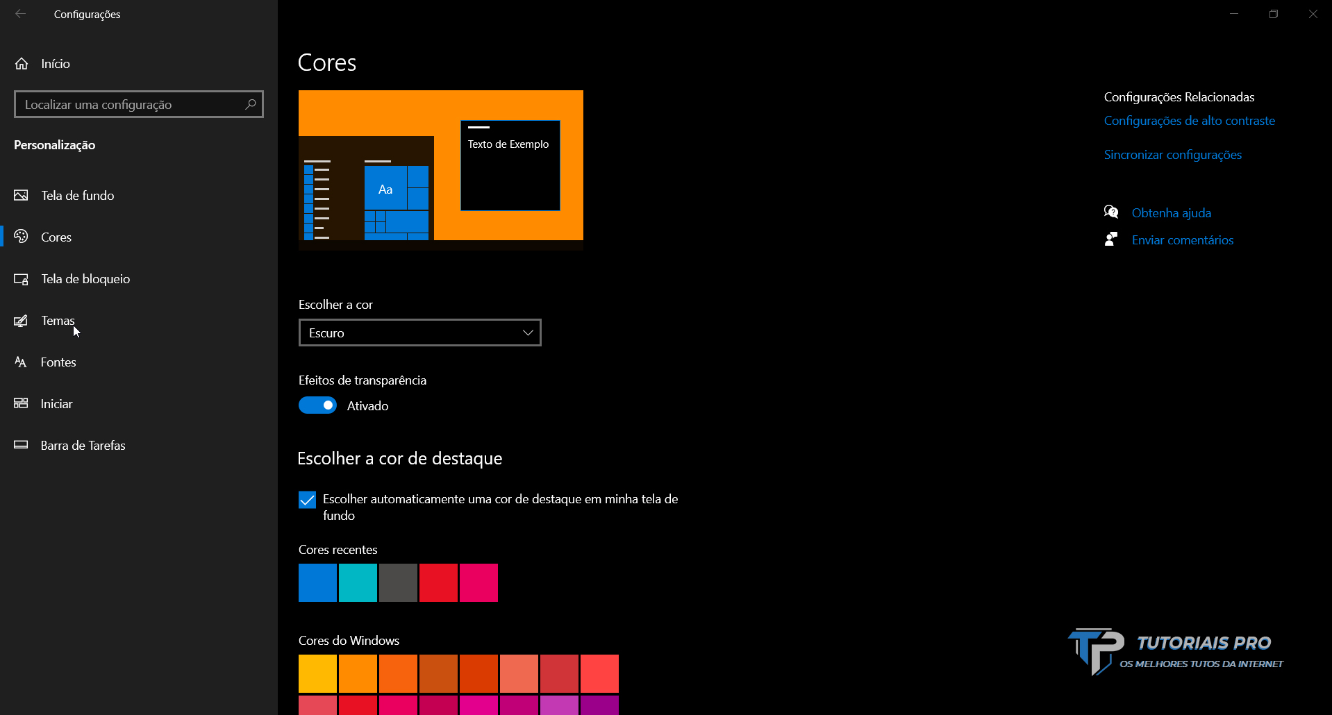Open Tela de bloqueio via its lock screen icon
Screen dimensions: 1332x715
click(x=20, y=278)
